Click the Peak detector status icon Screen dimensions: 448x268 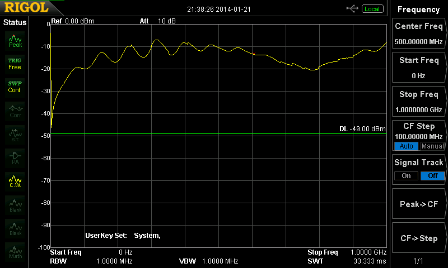[x=15, y=40]
